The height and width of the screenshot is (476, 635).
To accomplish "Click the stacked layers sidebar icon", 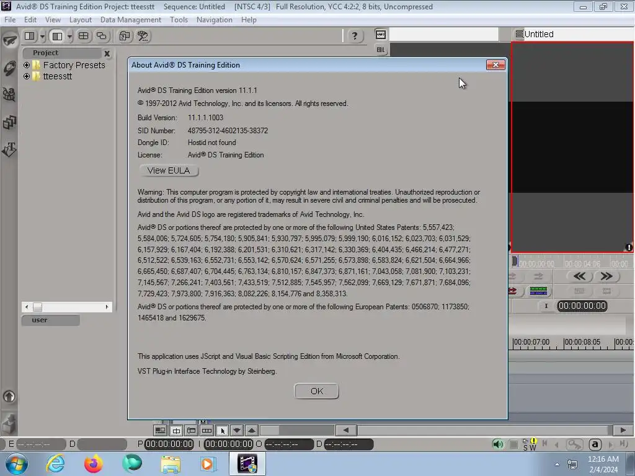I will pos(9,122).
